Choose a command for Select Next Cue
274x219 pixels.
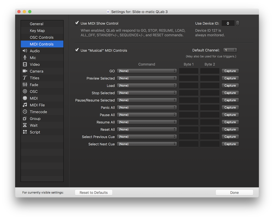click(x=147, y=144)
